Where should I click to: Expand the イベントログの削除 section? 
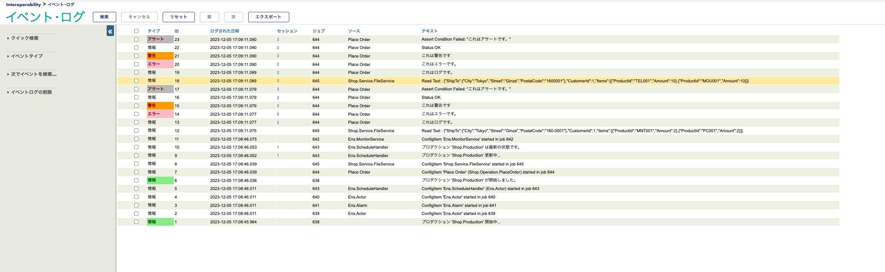[31, 92]
